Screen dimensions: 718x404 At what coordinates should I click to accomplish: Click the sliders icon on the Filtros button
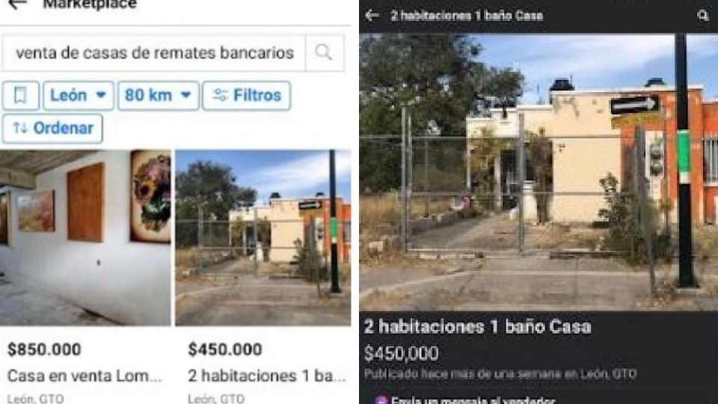coord(220,95)
